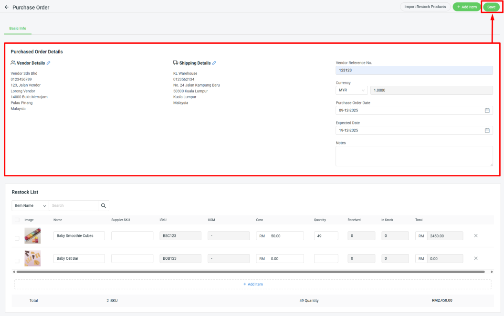
Task: Click the back arrow beside Purchase Order
Action: (7, 8)
